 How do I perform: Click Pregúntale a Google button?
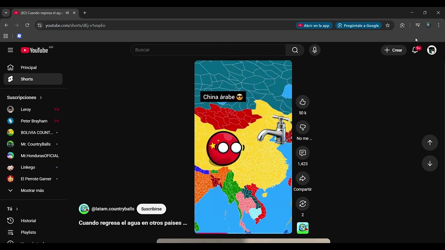click(x=358, y=25)
